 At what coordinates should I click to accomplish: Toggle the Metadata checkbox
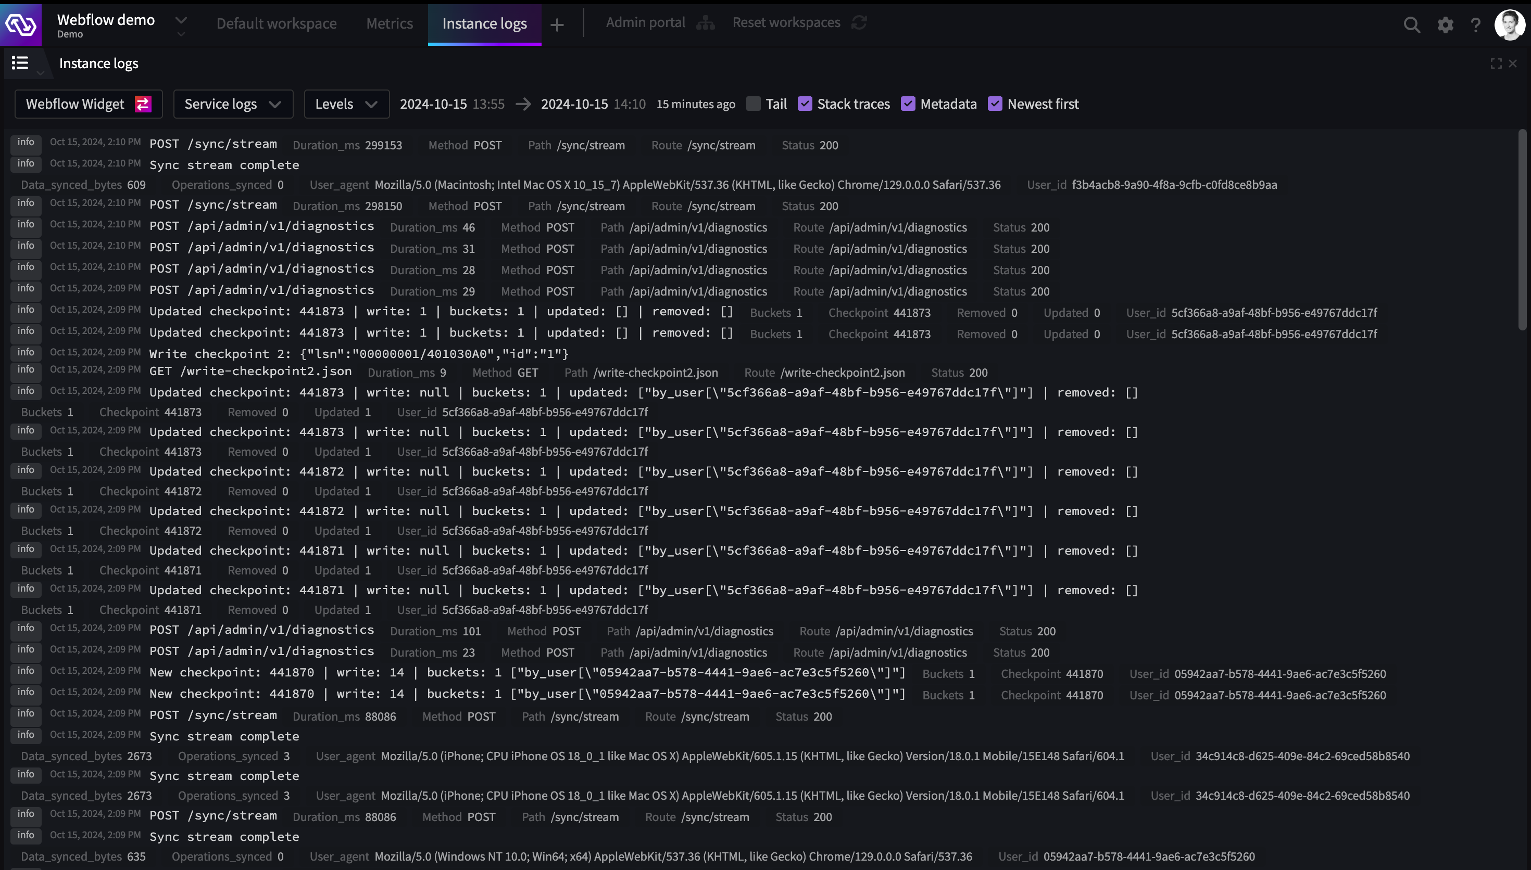click(x=908, y=104)
